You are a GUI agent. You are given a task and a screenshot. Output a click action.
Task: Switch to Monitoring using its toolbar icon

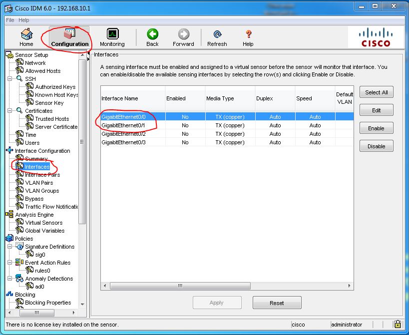pos(112,37)
